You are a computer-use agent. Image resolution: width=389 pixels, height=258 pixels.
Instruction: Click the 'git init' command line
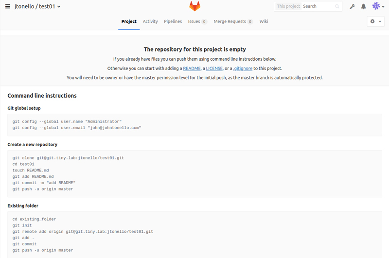point(22,225)
